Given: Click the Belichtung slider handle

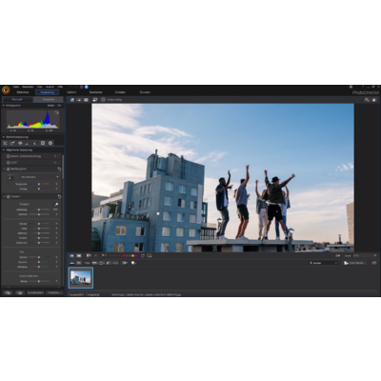Looking at the screenshot, I should (x=39, y=210).
